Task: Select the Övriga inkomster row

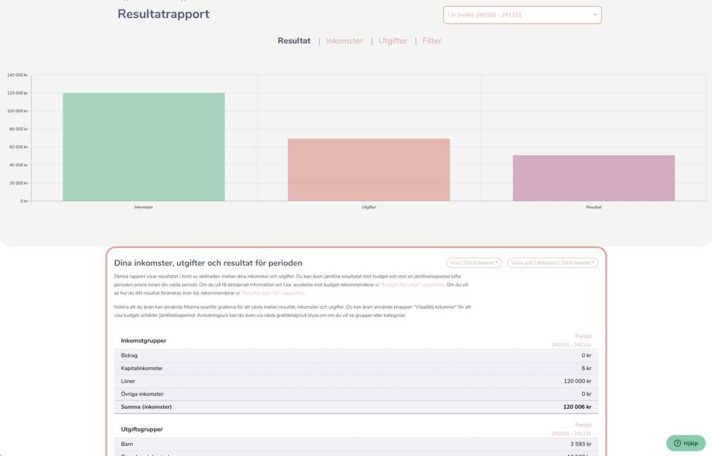Action: coord(356,394)
